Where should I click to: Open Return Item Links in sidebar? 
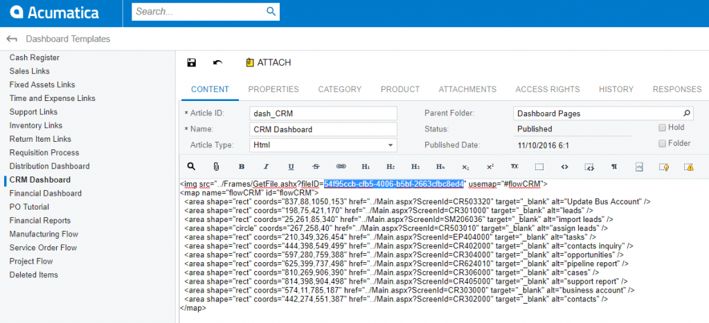[40, 139]
